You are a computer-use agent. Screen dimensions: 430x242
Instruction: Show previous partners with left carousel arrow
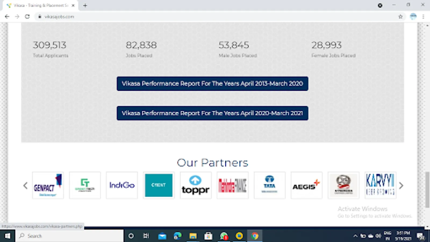25,186
